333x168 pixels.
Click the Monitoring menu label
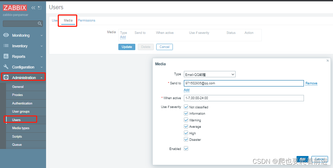[21, 35]
